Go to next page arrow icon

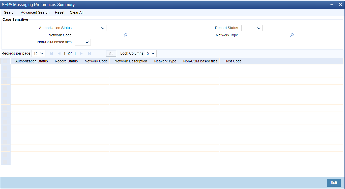pyautogui.click(x=81, y=54)
